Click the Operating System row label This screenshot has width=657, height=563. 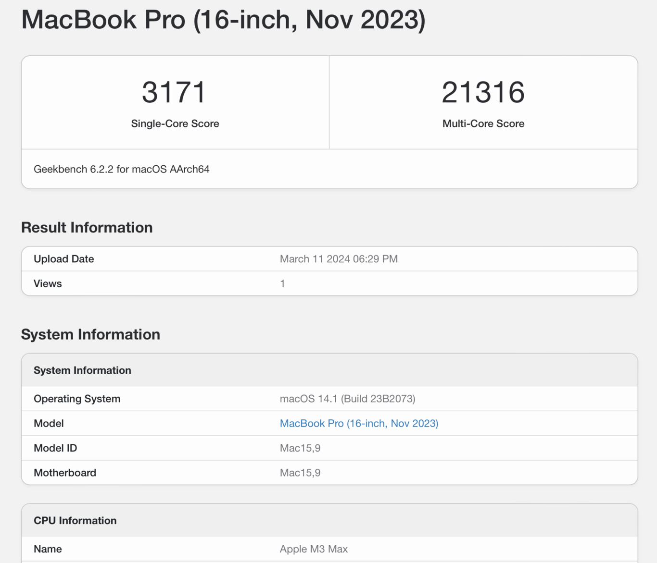click(77, 399)
